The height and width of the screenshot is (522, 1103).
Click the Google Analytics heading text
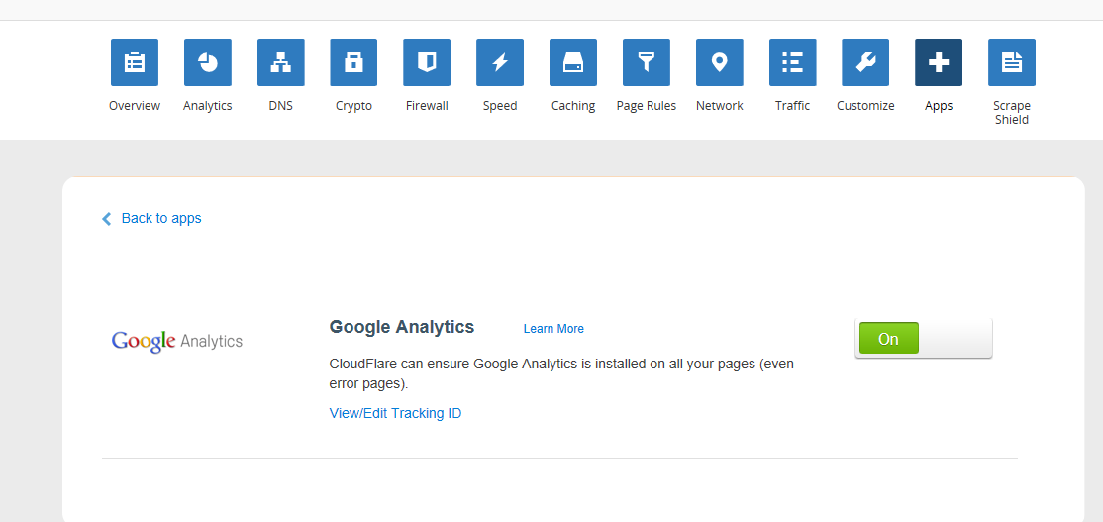click(402, 327)
